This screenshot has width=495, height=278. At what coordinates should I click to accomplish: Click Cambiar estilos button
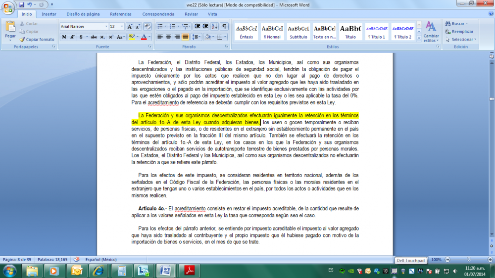coord(431,32)
